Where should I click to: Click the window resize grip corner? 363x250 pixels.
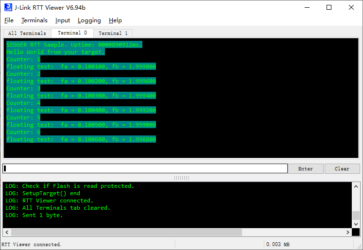359,247
